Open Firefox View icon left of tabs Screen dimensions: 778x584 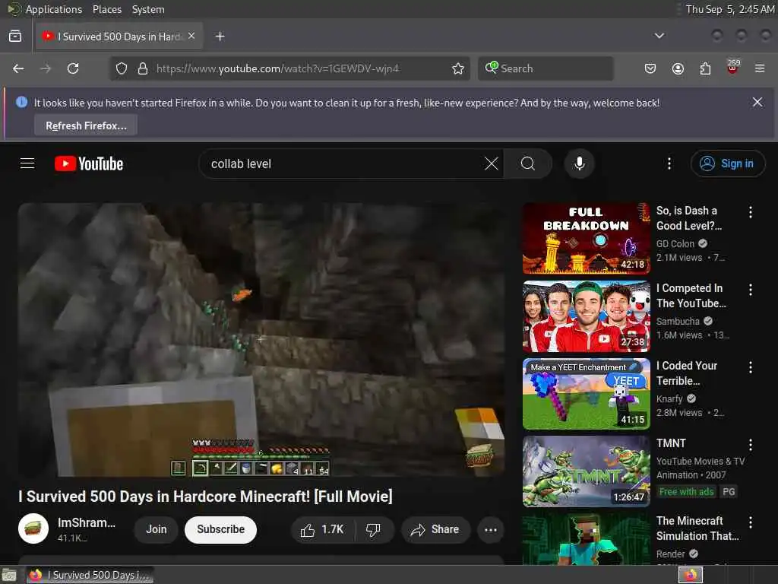(x=15, y=36)
